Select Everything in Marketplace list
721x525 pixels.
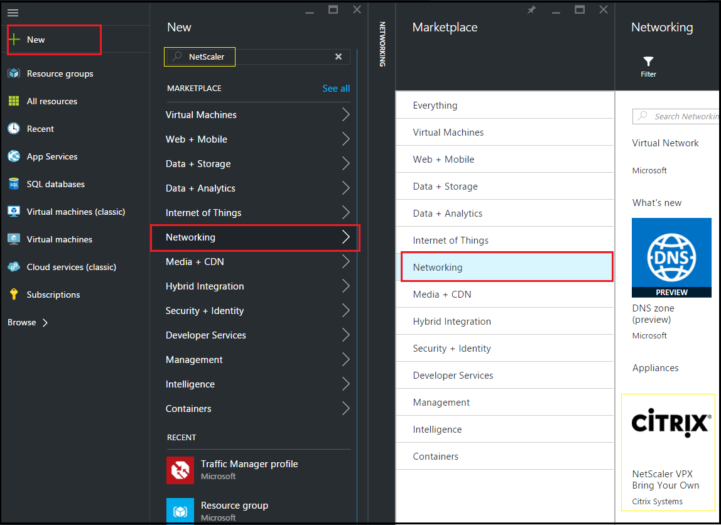505,106
